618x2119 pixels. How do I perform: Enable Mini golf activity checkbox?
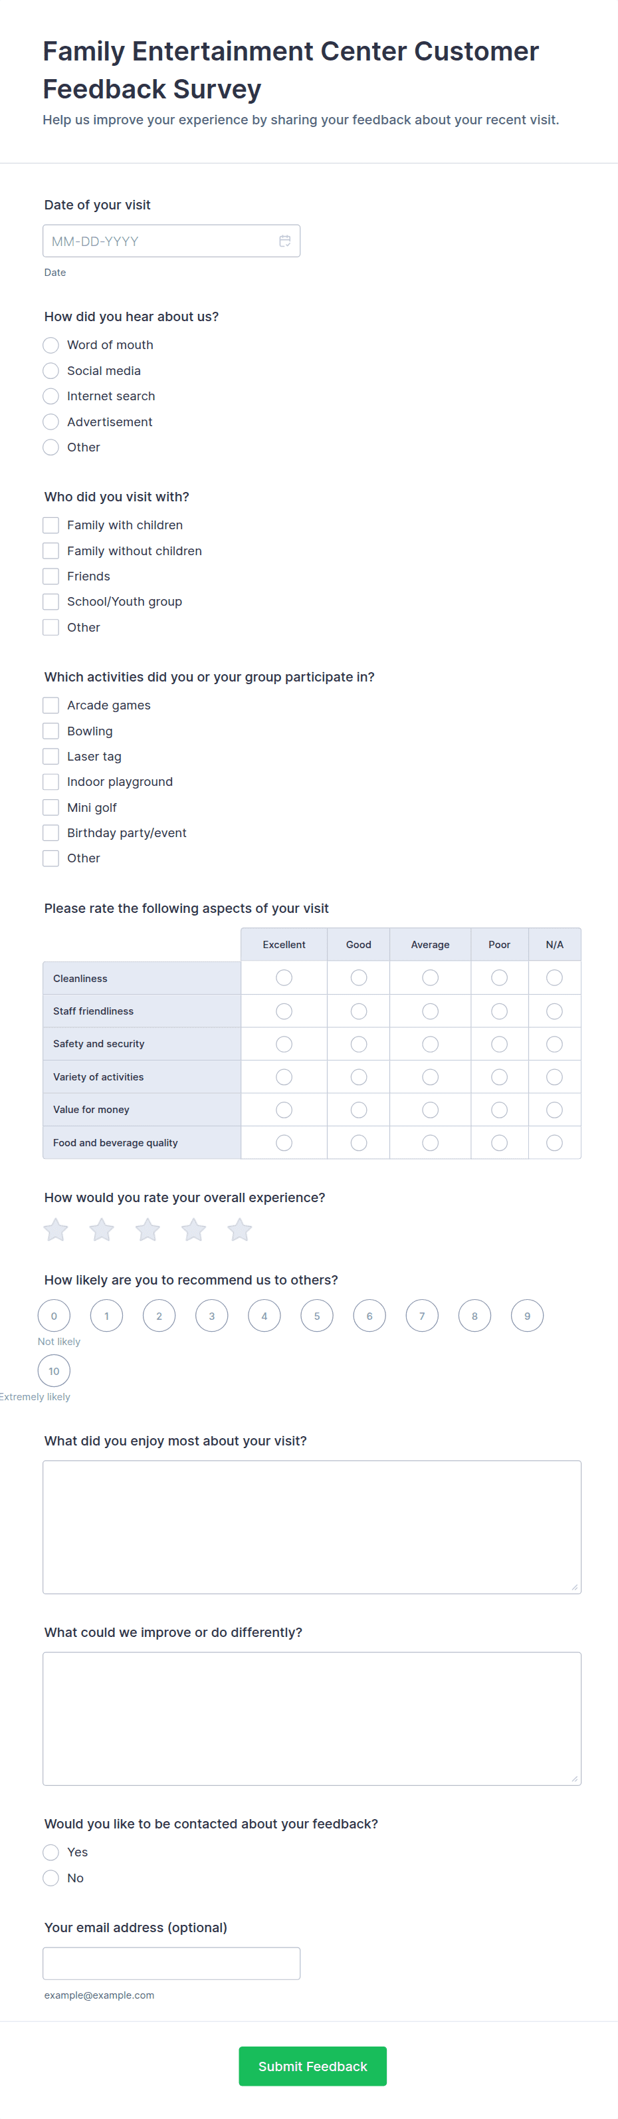point(51,807)
